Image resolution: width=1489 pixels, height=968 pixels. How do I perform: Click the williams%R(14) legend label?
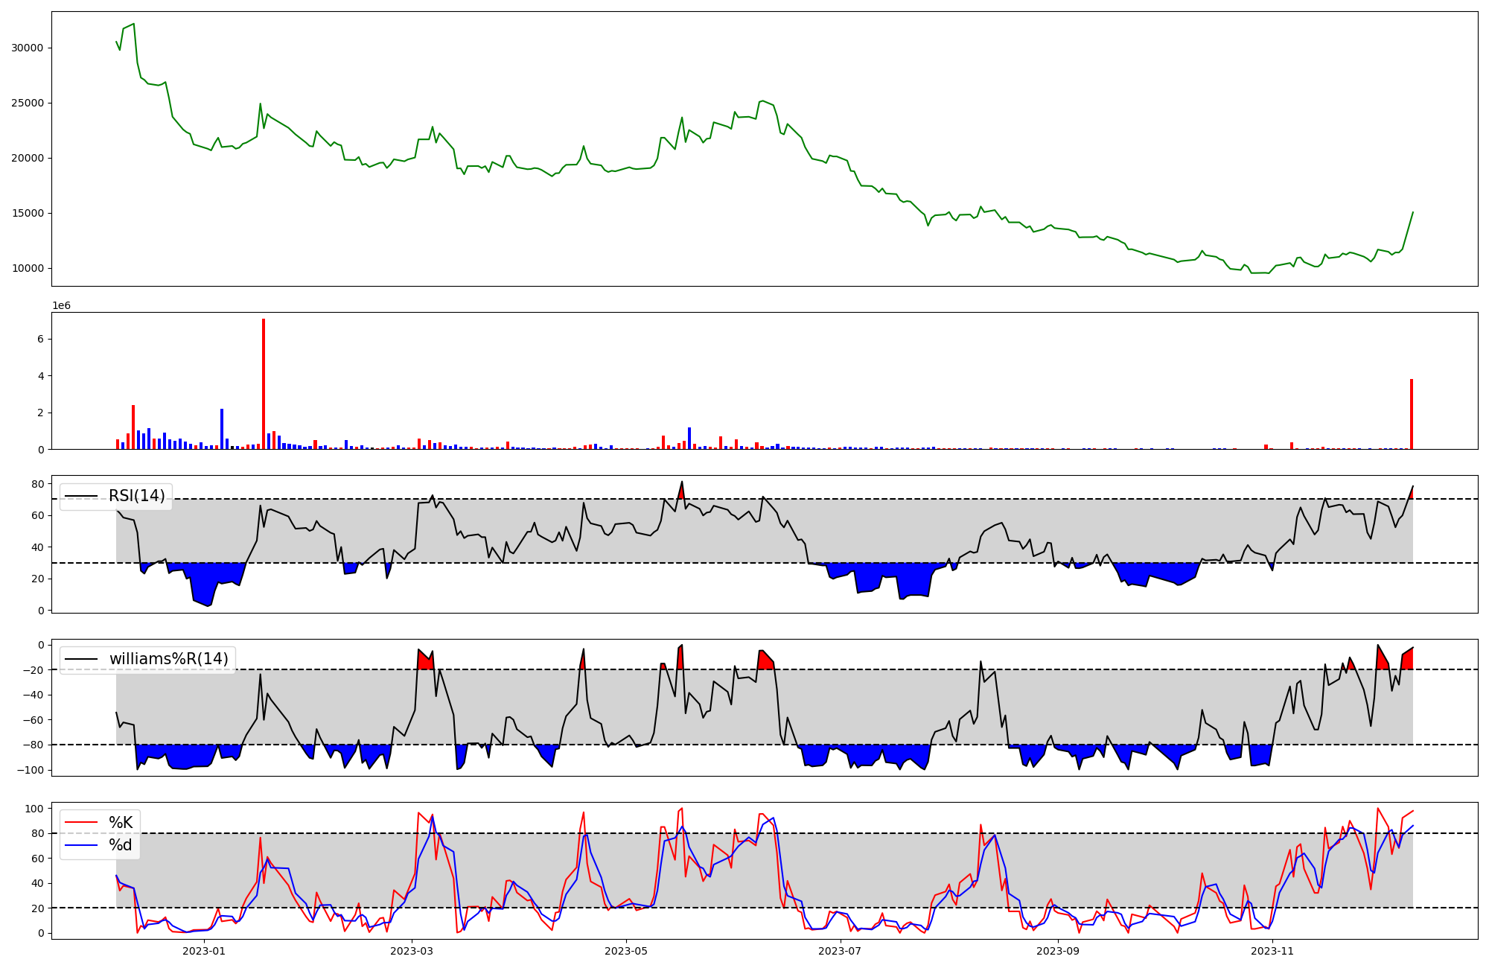point(168,659)
